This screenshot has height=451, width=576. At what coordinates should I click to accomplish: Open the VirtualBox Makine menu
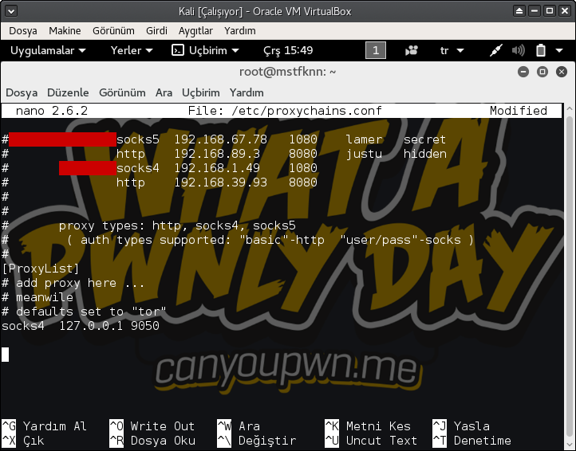point(65,30)
